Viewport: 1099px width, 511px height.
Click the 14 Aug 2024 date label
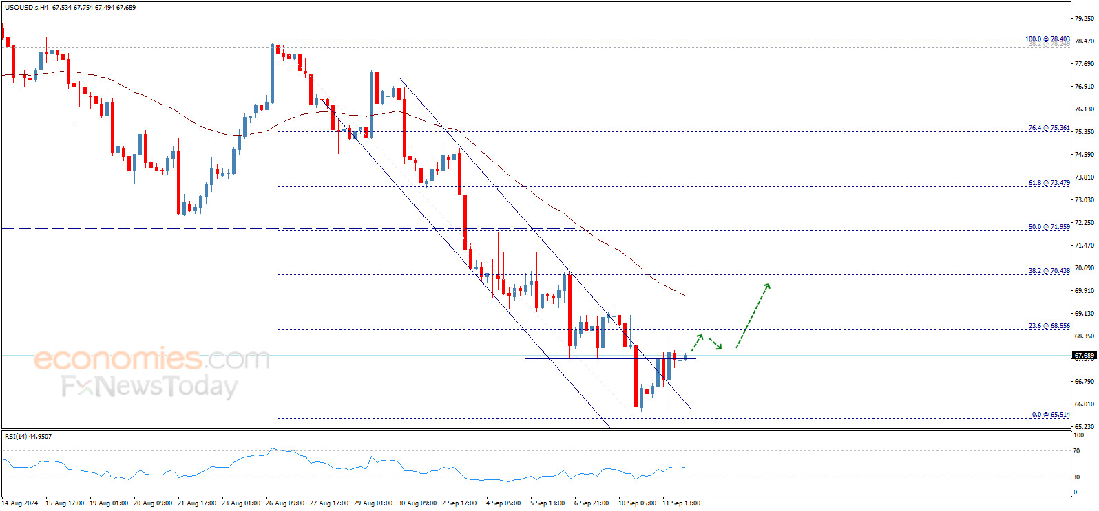tap(20, 503)
